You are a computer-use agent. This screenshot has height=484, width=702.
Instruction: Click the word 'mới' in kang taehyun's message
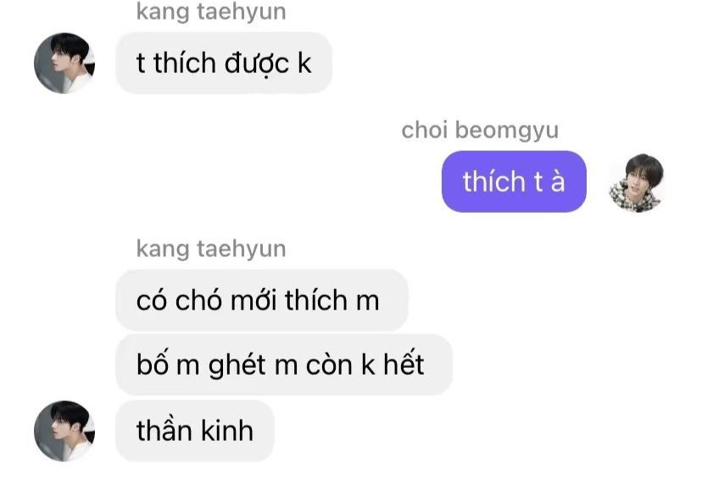(x=253, y=299)
